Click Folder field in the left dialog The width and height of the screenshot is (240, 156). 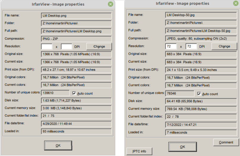[x=76, y=23]
